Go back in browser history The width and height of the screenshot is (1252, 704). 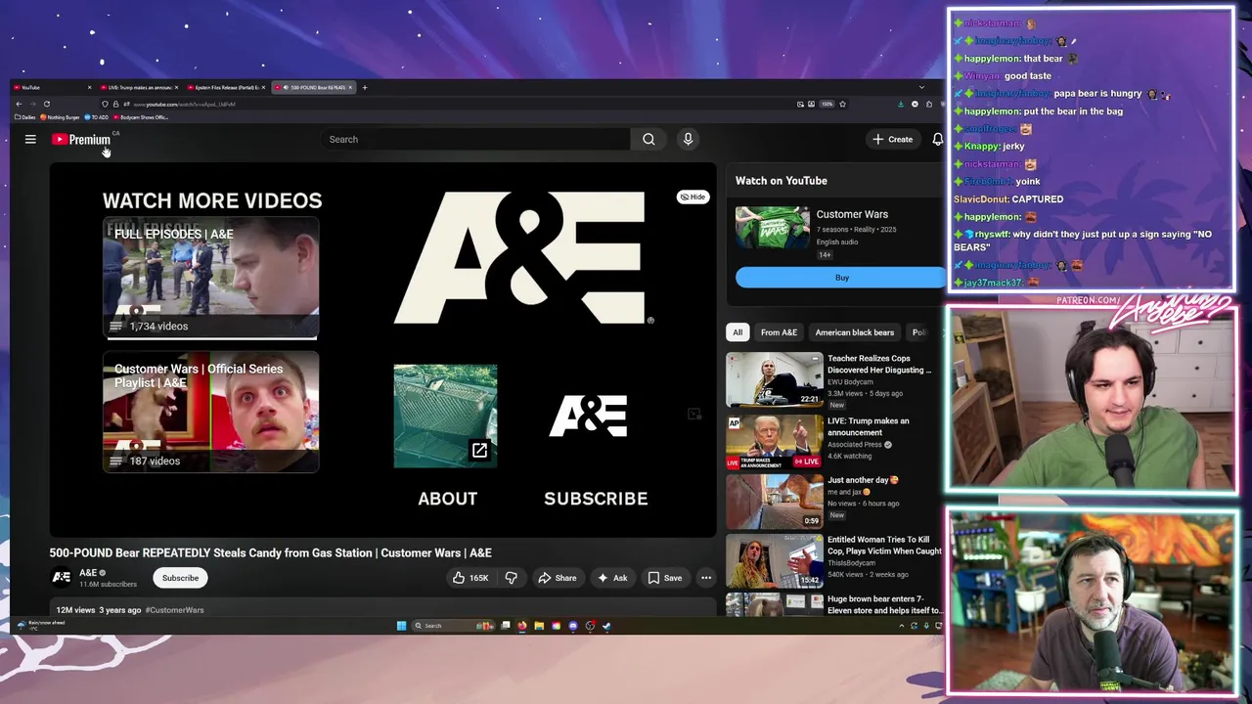coord(19,104)
